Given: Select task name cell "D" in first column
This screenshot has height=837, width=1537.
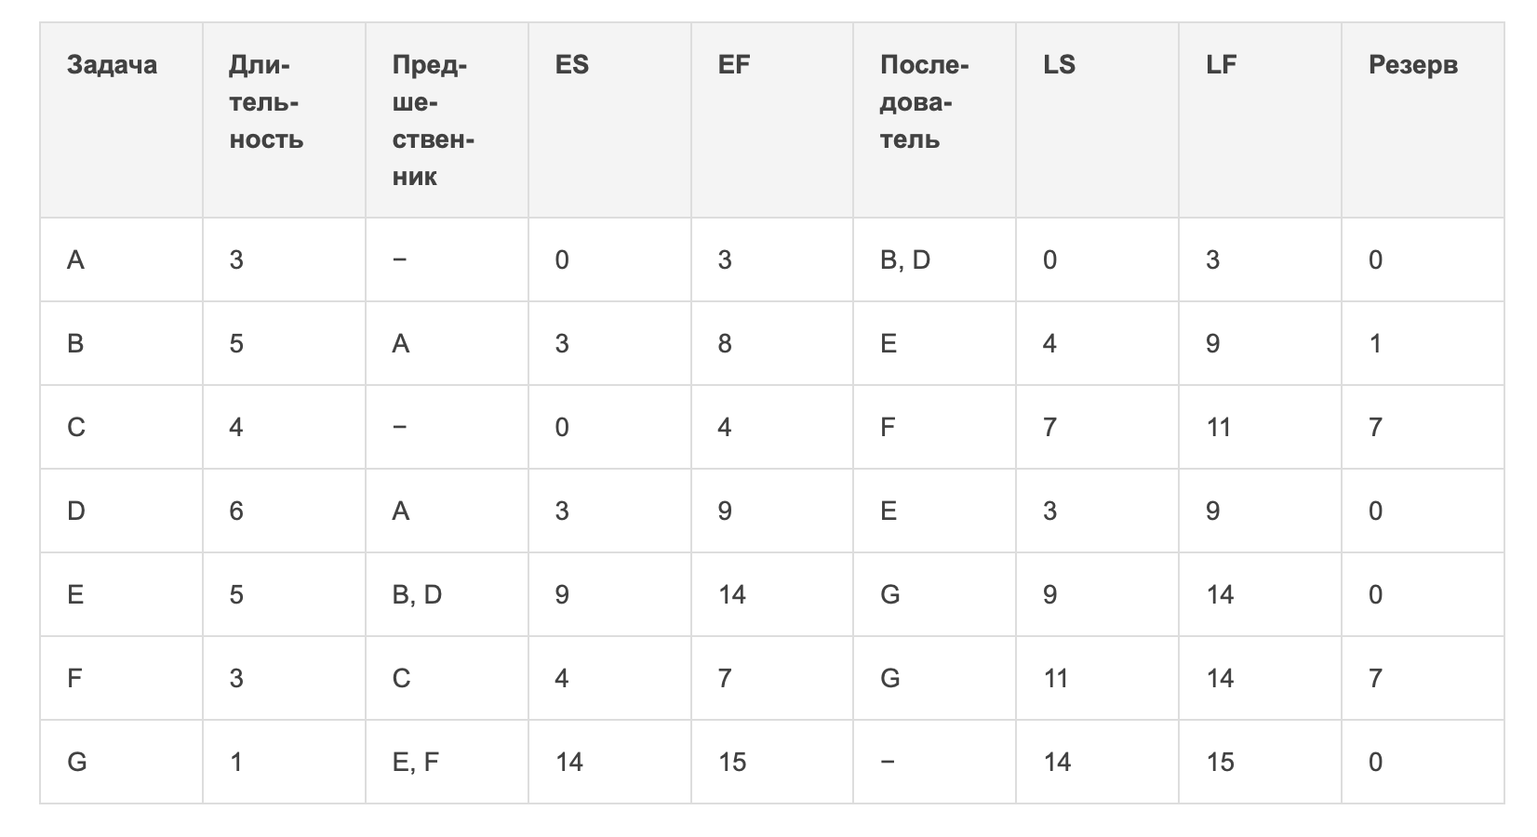Looking at the screenshot, I should (x=76, y=511).
